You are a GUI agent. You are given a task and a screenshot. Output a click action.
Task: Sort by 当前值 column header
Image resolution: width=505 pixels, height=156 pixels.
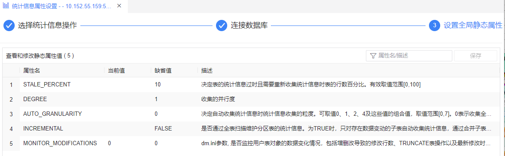click(x=117, y=70)
